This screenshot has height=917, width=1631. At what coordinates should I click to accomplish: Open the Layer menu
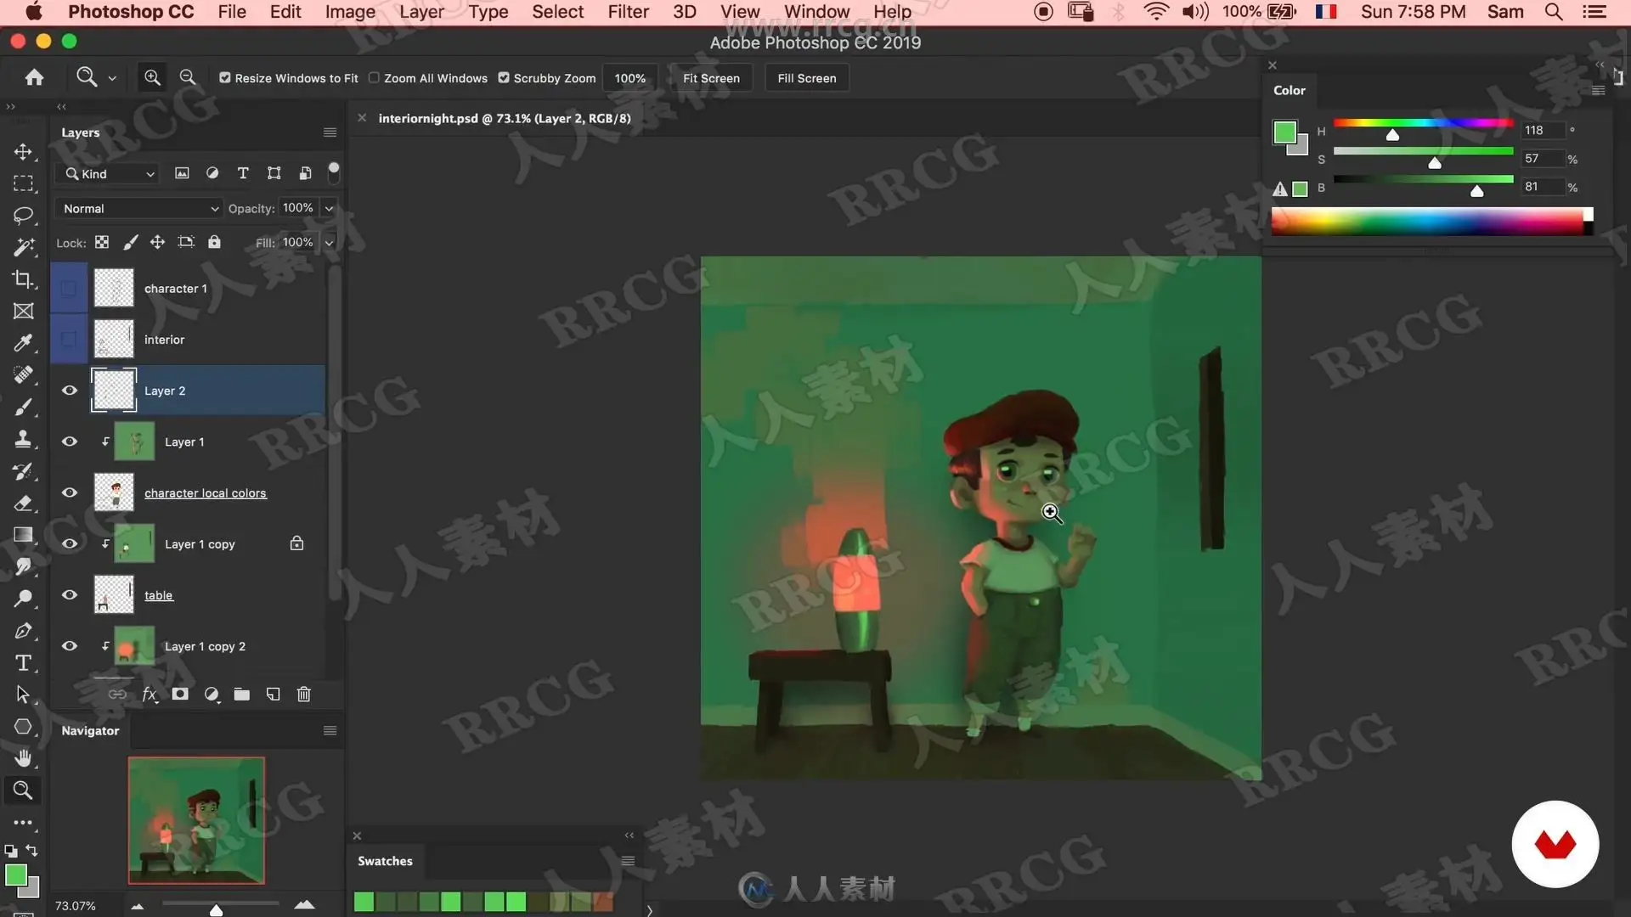pos(421,12)
